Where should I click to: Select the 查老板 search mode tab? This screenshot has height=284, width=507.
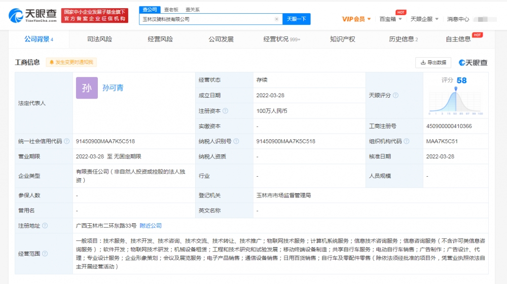point(171,10)
